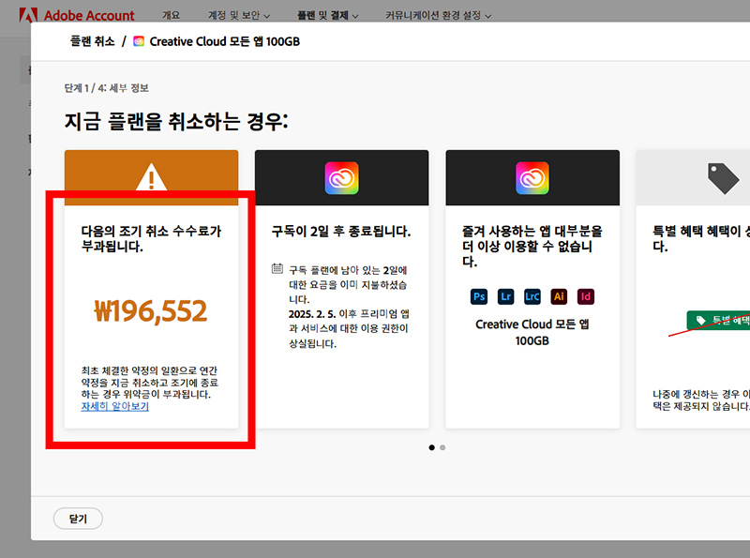The height and width of the screenshot is (558, 750).
Task: Click the 닫기 button
Action: point(78,519)
